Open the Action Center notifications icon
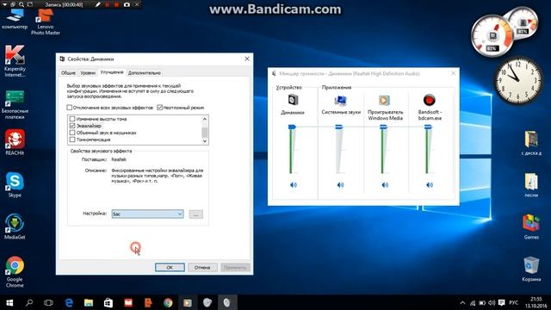The image size is (551, 310). [501, 302]
